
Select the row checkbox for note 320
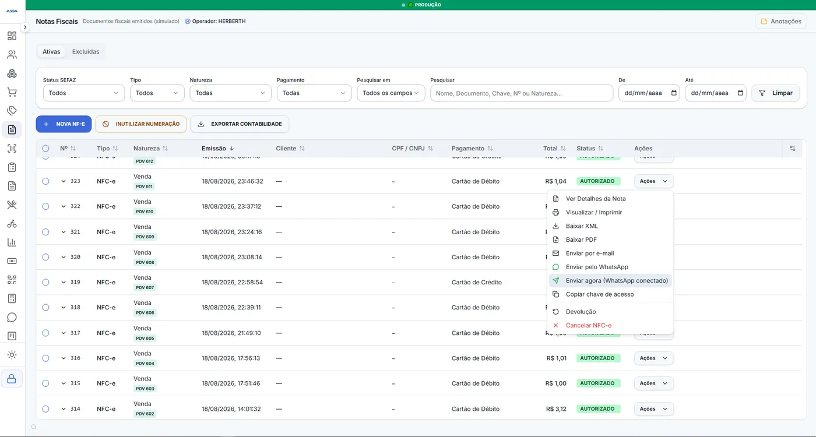(x=45, y=257)
